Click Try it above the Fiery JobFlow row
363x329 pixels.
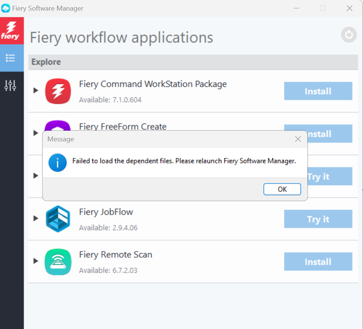coord(330,176)
